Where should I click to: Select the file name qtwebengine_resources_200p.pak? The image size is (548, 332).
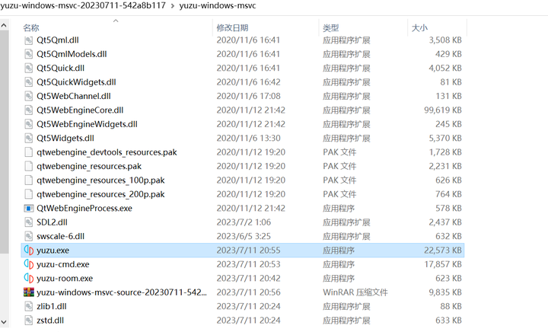[x=100, y=194]
